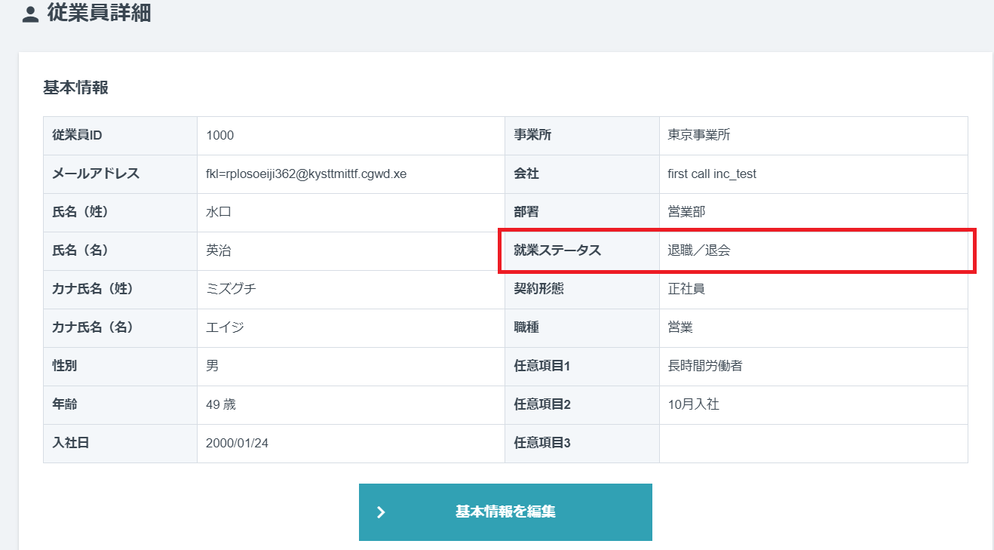This screenshot has height=550, width=994.
Task: Click the email address fkl=rplosoeiji362@kysttmittf.cgwd.xe
Action: [305, 174]
